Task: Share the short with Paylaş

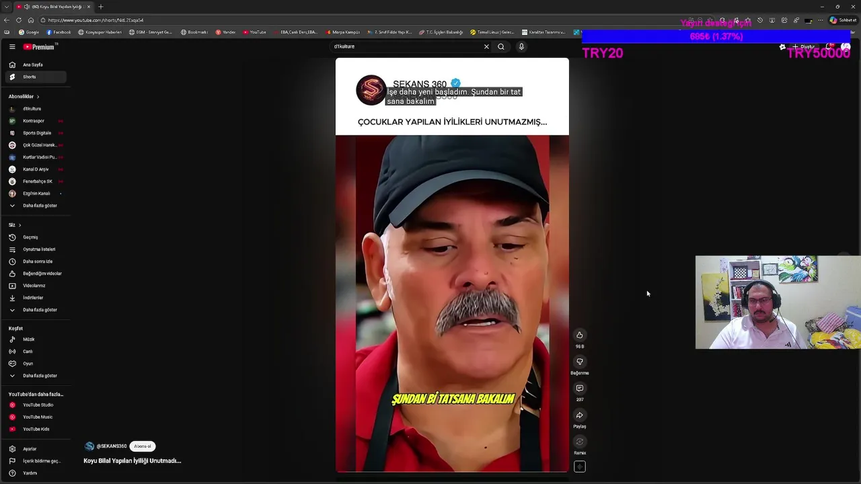Action: click(x=579, y=415)
